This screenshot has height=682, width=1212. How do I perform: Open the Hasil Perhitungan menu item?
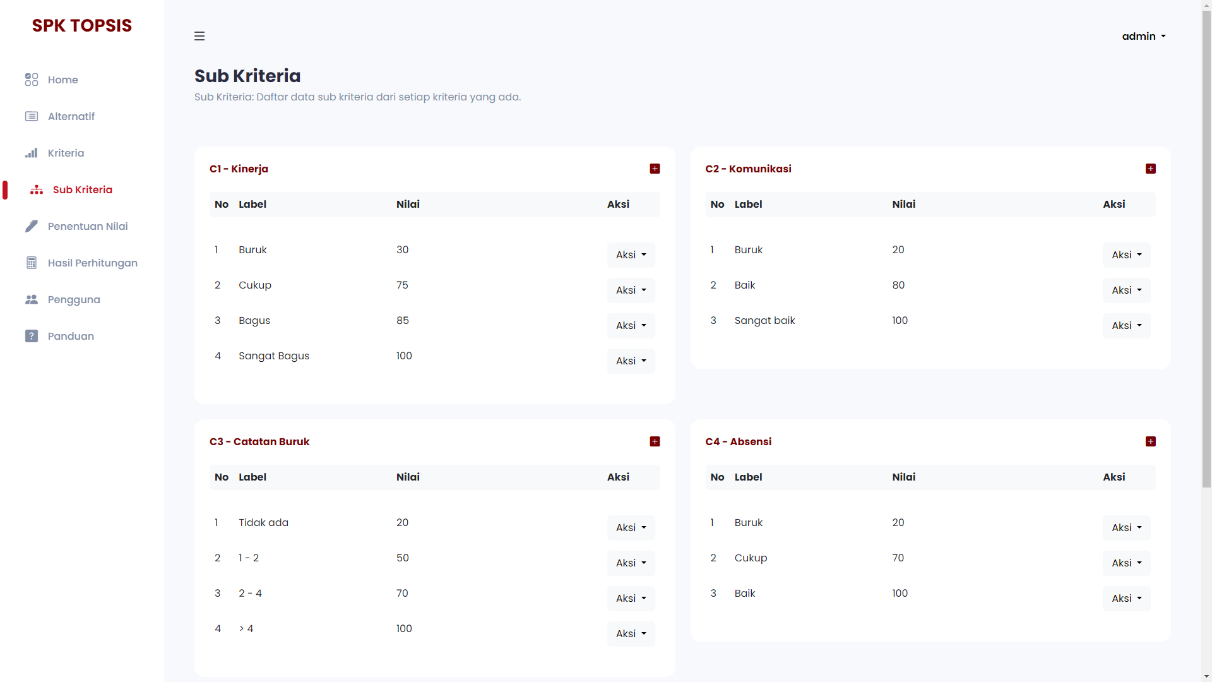pos(93,263)
